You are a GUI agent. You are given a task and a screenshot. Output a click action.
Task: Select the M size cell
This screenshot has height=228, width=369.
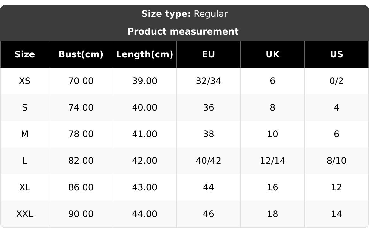click(25, 134)
